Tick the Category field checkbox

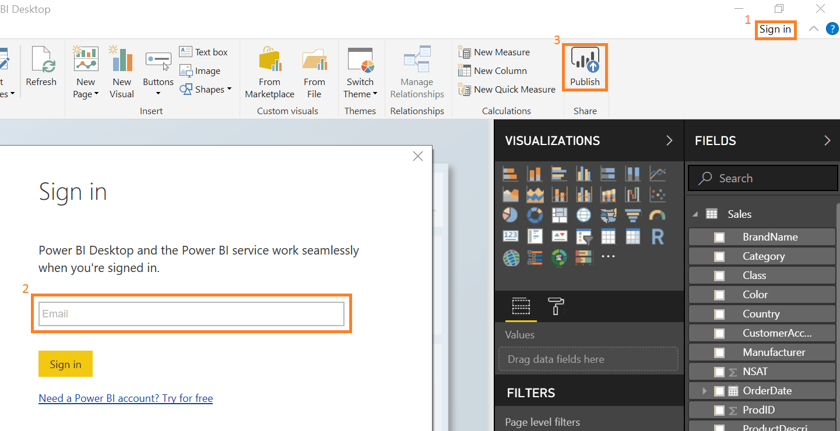pos(719,256)
